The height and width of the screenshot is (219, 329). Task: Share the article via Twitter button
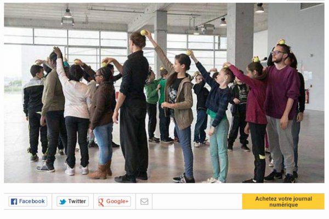(72, 201)
